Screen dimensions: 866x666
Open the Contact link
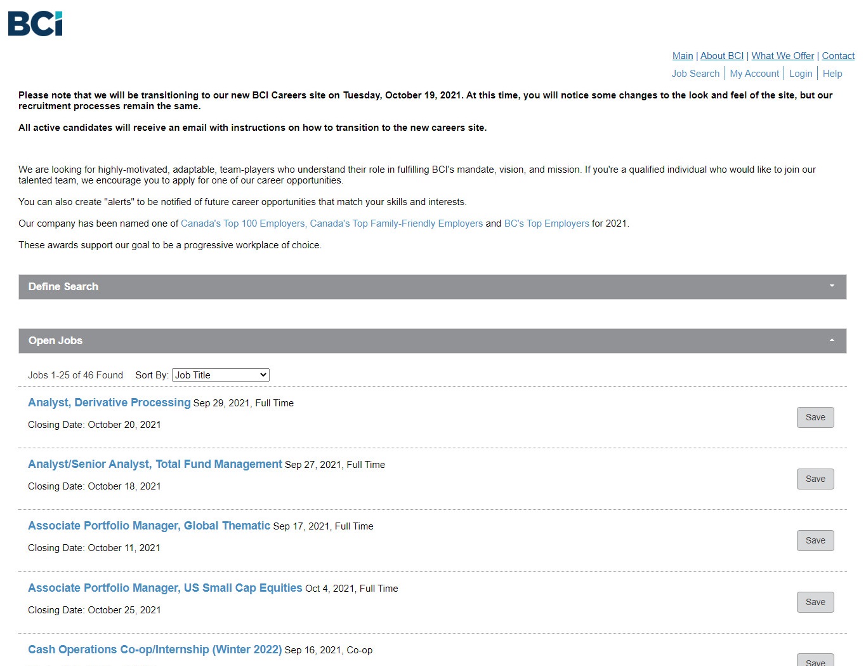click(838, 56)
